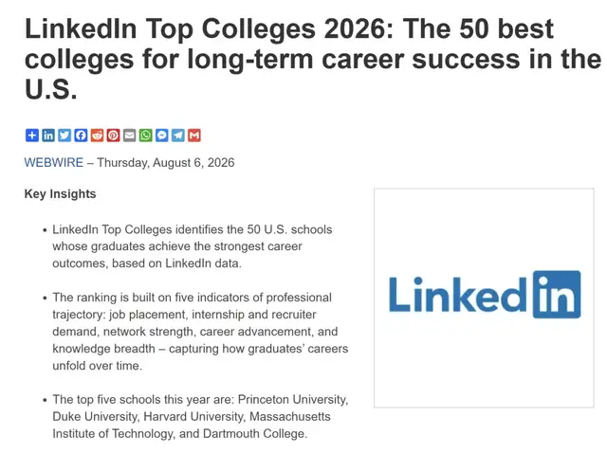Share the article through WhatsApp
Image resolution: width=607 pixels, height=453 pixels.
(145, 136)
